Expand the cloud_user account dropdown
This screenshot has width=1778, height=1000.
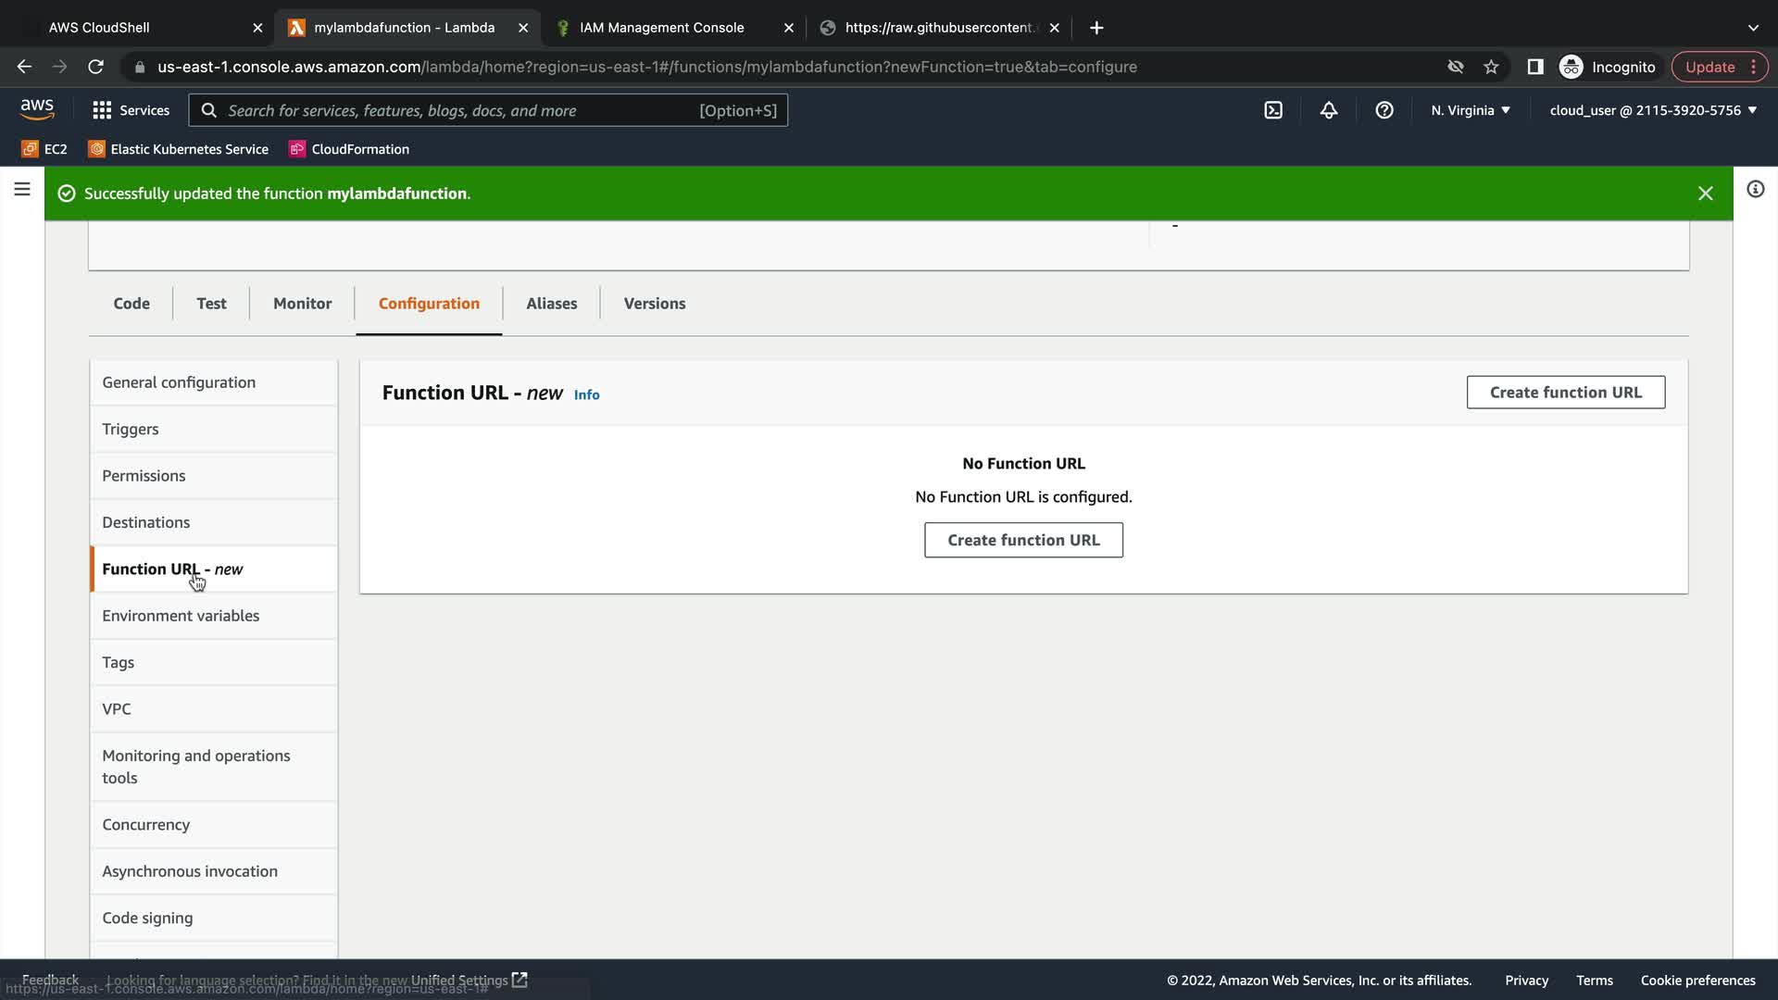point(1653,110)
